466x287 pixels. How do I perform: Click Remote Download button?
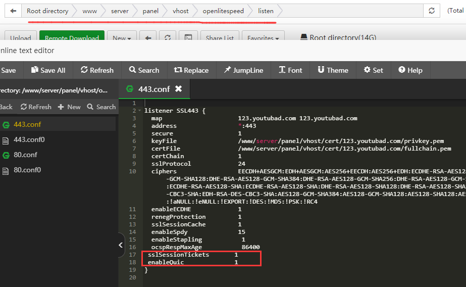[72, 38]
